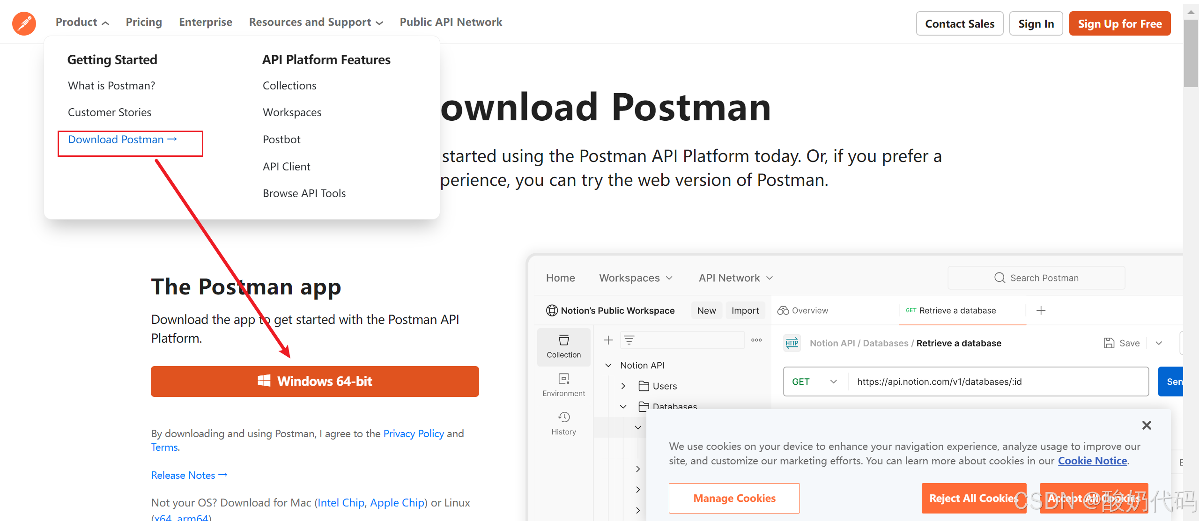Click the filter icon above the collection tree
1199x521 pixels.
629,340
